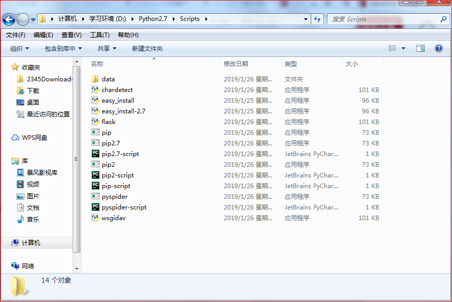Toggle the preview pane
Screen dimensions: 452x302
[x=420, y=48]
